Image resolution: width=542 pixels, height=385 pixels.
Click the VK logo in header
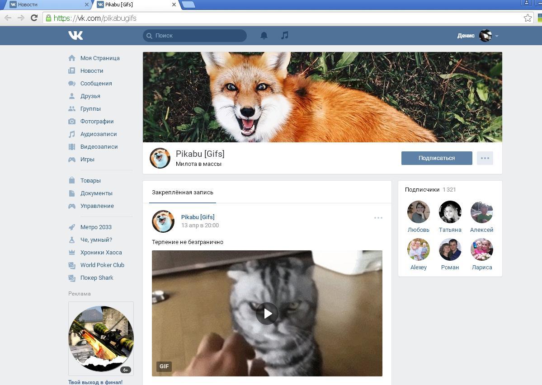(75, 35)
